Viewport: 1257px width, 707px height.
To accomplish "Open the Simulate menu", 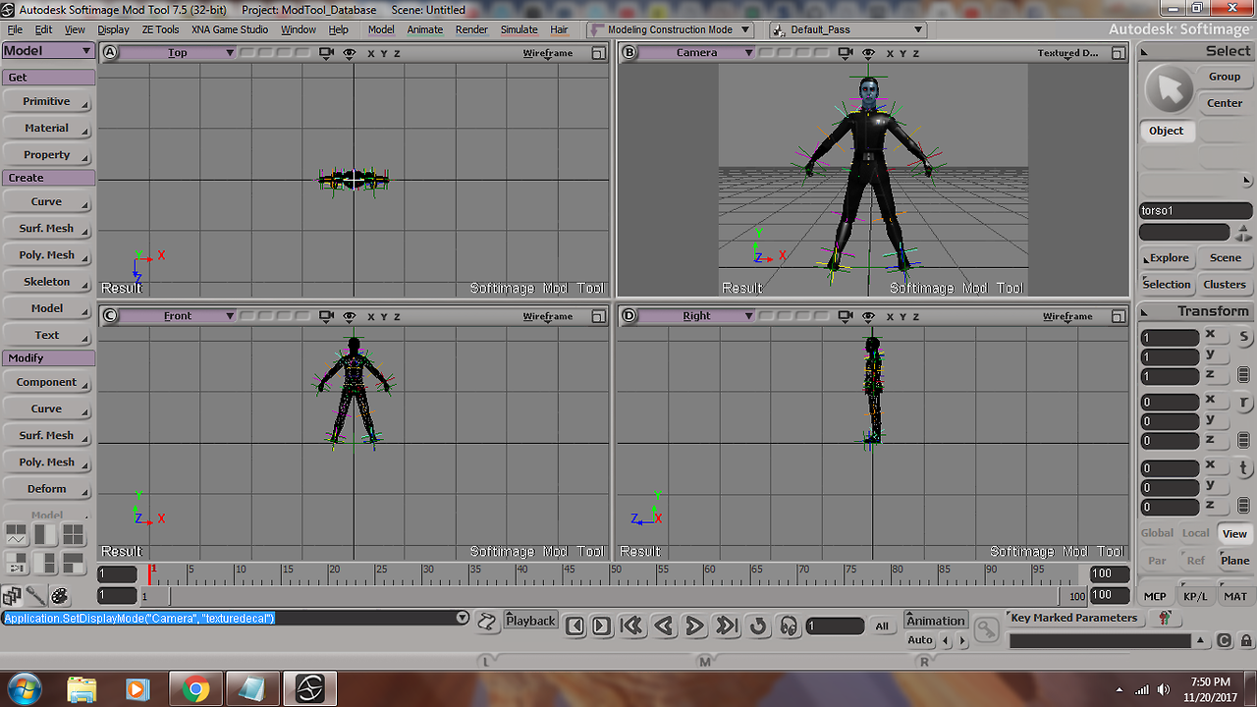I will (519, 29).
